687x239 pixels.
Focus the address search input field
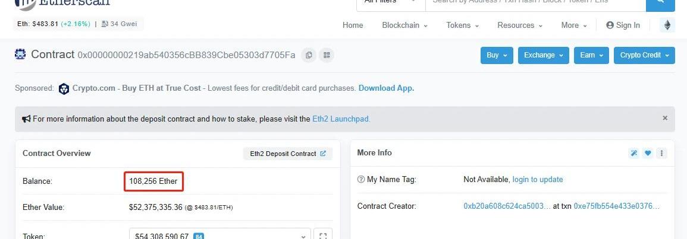click(x=535, y=4)
